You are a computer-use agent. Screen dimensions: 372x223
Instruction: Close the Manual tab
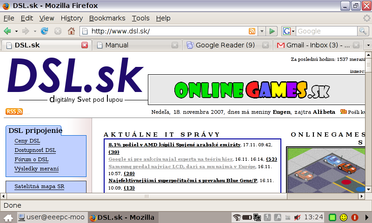[175, 45]
